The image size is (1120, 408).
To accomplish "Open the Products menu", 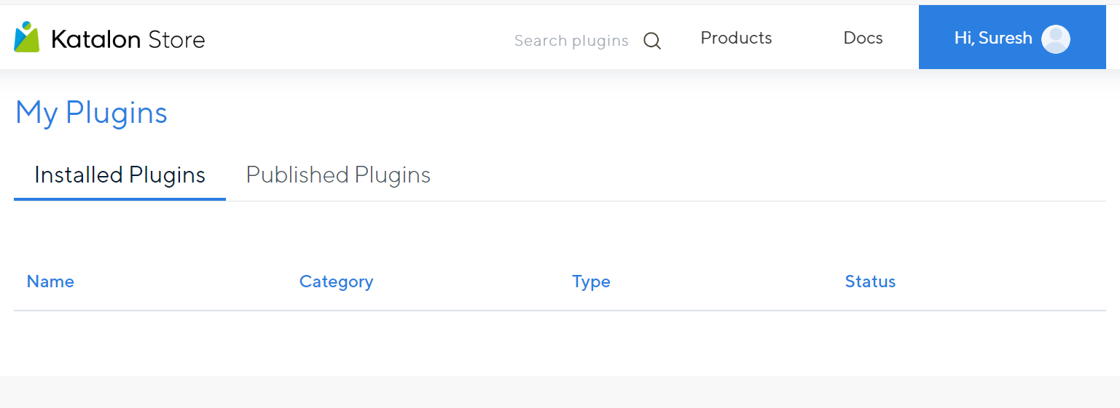I will click(x=736, y=38).
